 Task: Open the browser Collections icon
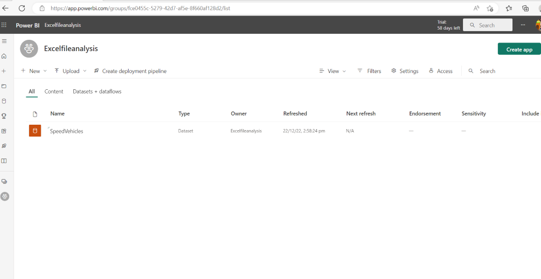(x=525, y=8)
